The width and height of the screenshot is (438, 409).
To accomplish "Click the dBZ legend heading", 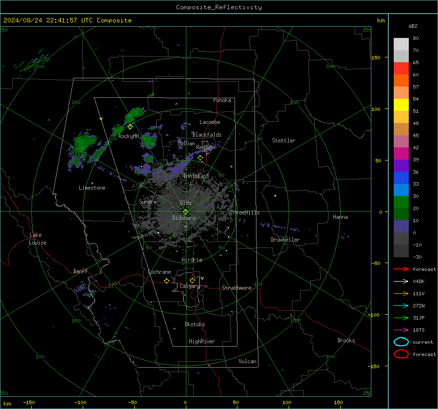I will coord(413,26).
